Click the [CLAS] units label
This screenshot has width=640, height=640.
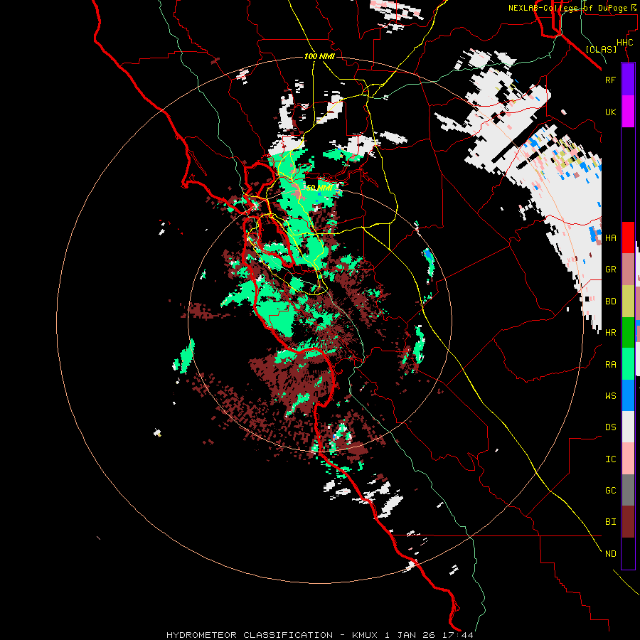601,49
